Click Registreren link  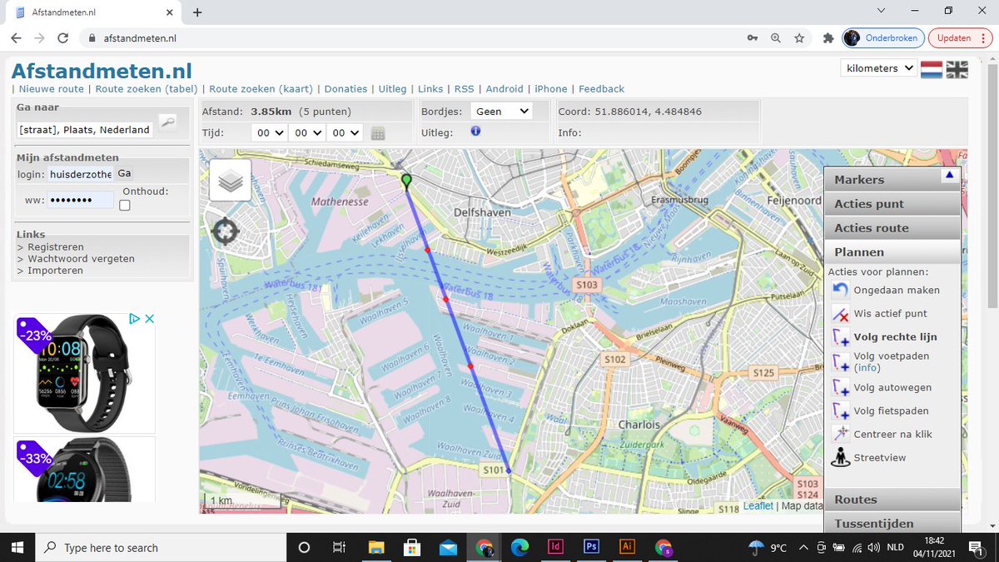click(x=56, y=247)
